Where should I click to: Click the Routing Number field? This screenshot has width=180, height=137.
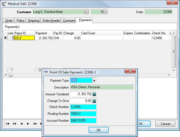83,114
